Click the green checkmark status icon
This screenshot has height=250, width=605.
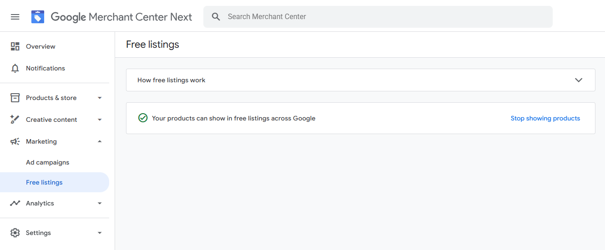click(143, 118)
